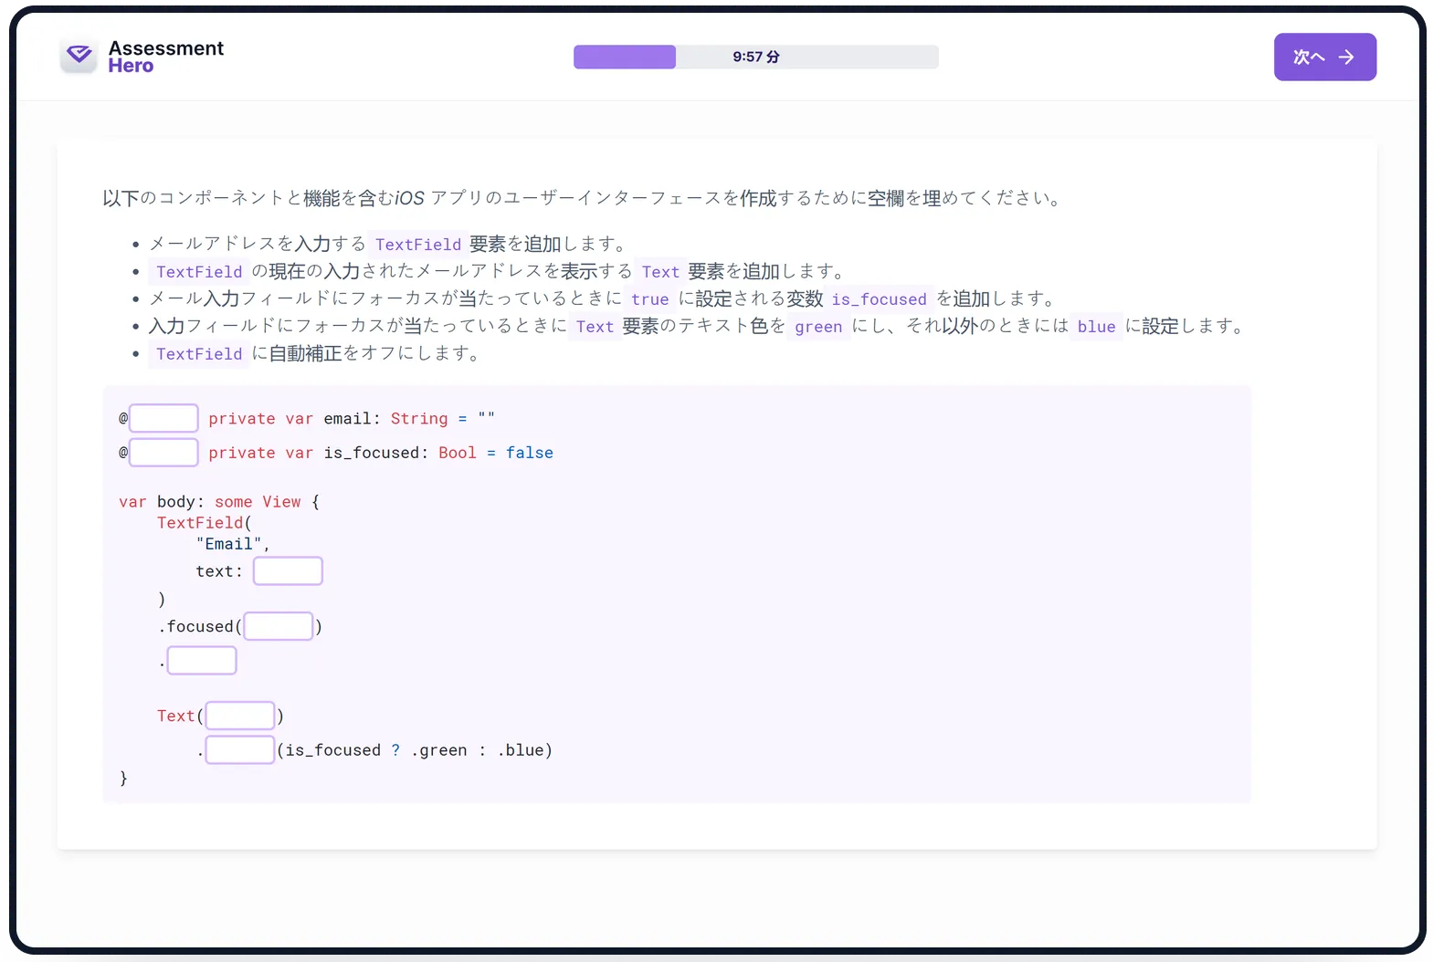Image resolution: width=1433 pixels, height=962 pixels.
Task: Click the Assessment Hero brand name text
Action: 165,57
